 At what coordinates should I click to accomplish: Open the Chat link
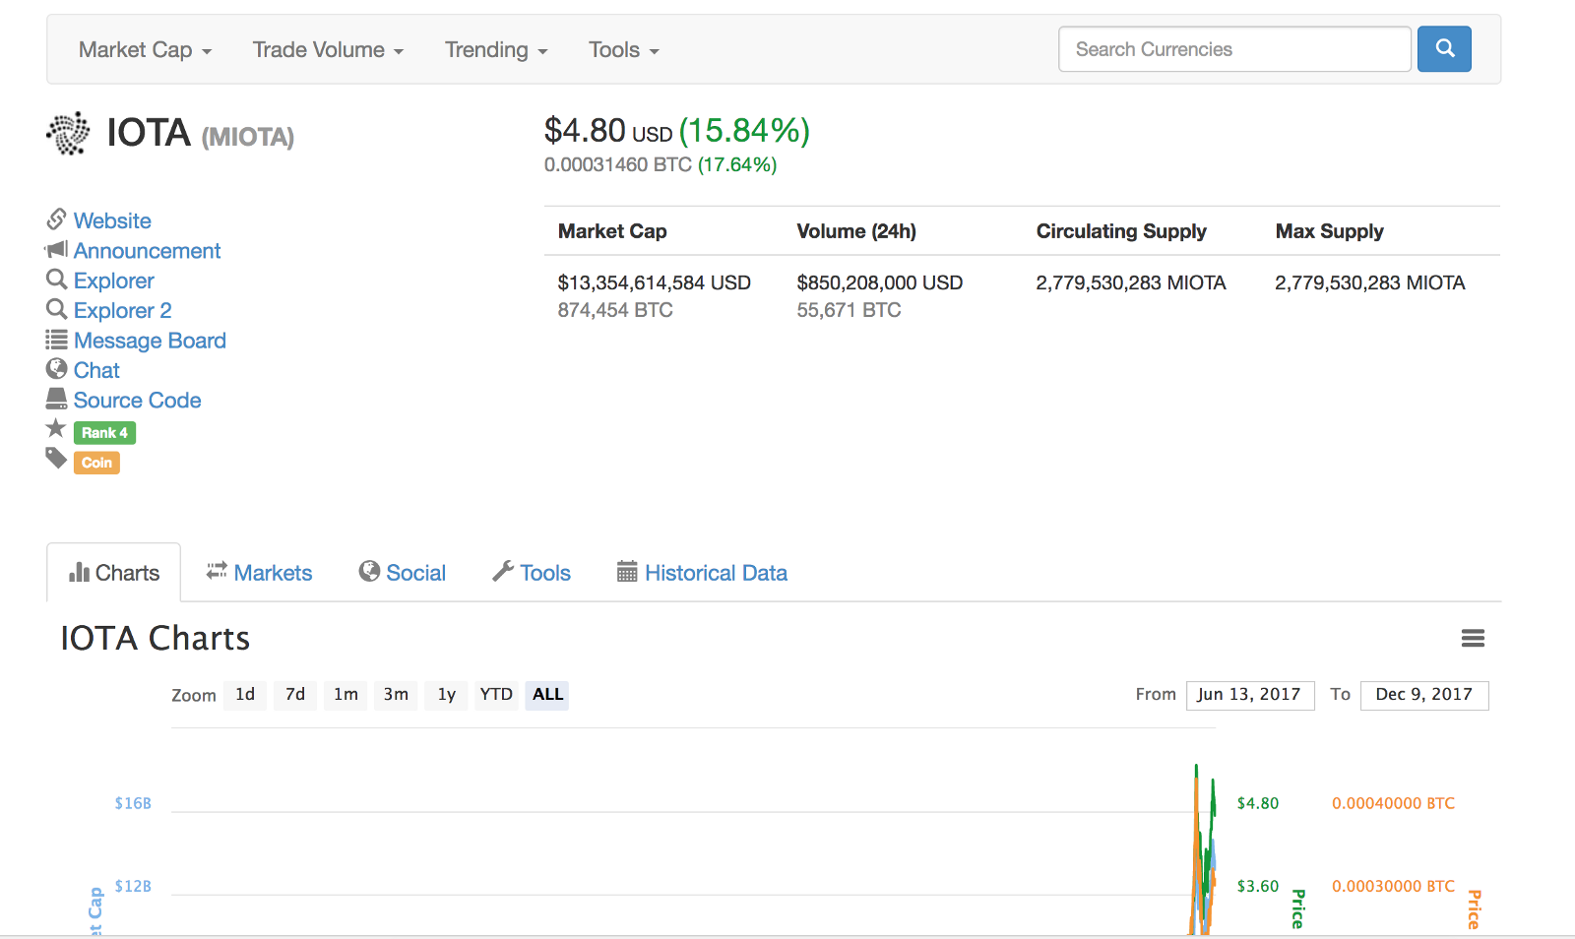click(x=96, y=370)
